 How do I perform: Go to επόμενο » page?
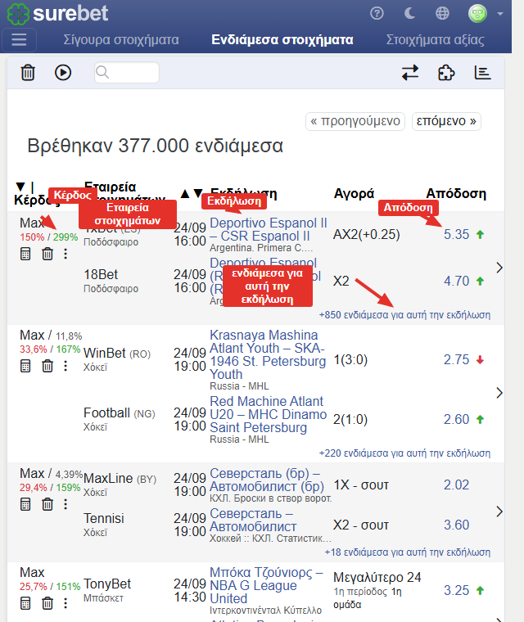(446, 121)
